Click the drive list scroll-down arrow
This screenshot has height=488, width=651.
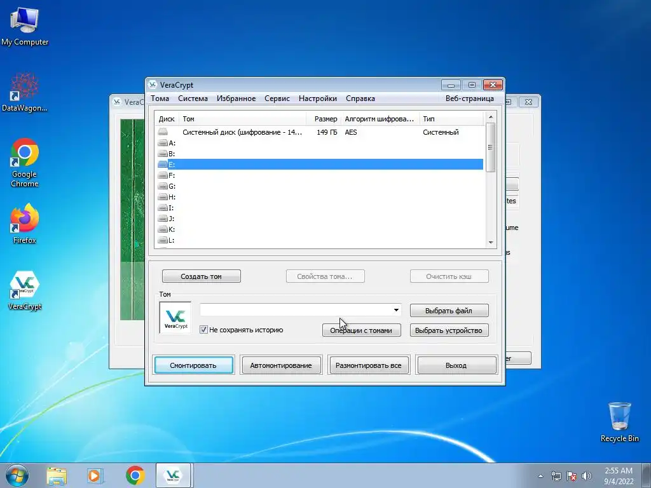pos(490,242)
